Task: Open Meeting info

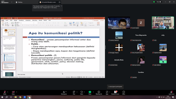Action: point(99,92)
